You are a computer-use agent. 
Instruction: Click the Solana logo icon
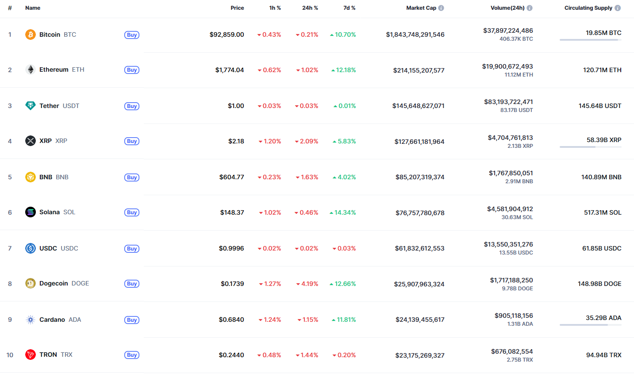click(30, 212)
